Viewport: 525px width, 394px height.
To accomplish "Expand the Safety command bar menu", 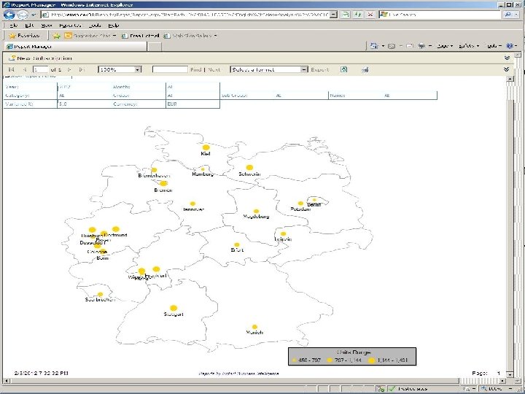I will click(x=467, y=46).
